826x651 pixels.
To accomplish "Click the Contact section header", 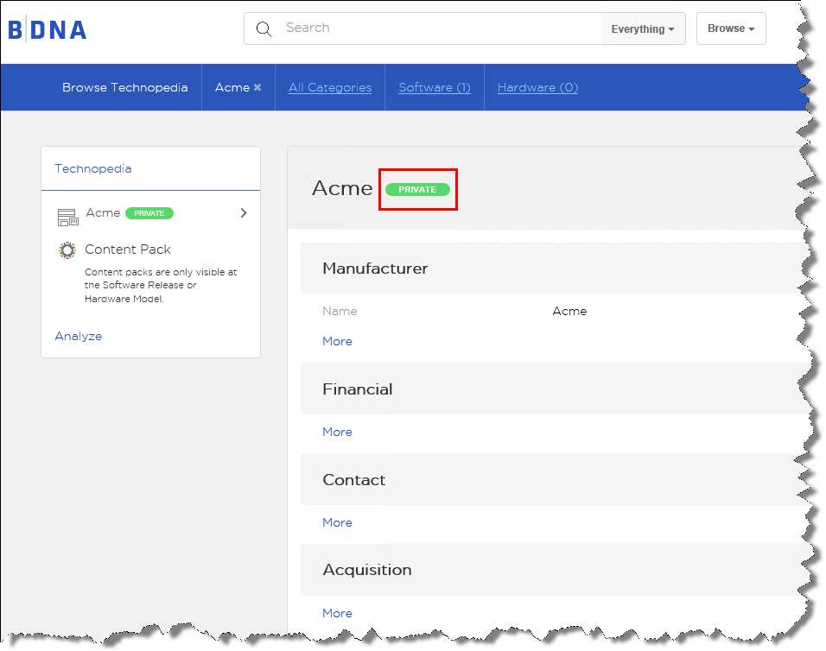I will click(354, 480).
